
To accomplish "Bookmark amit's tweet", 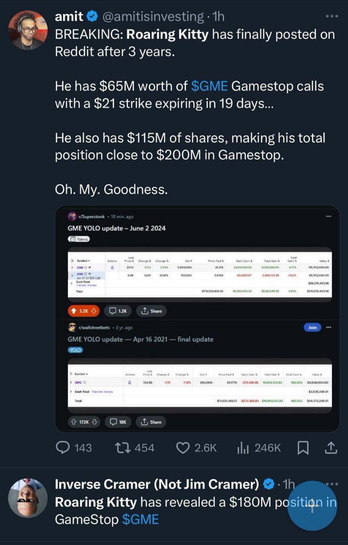I will 303,448.
